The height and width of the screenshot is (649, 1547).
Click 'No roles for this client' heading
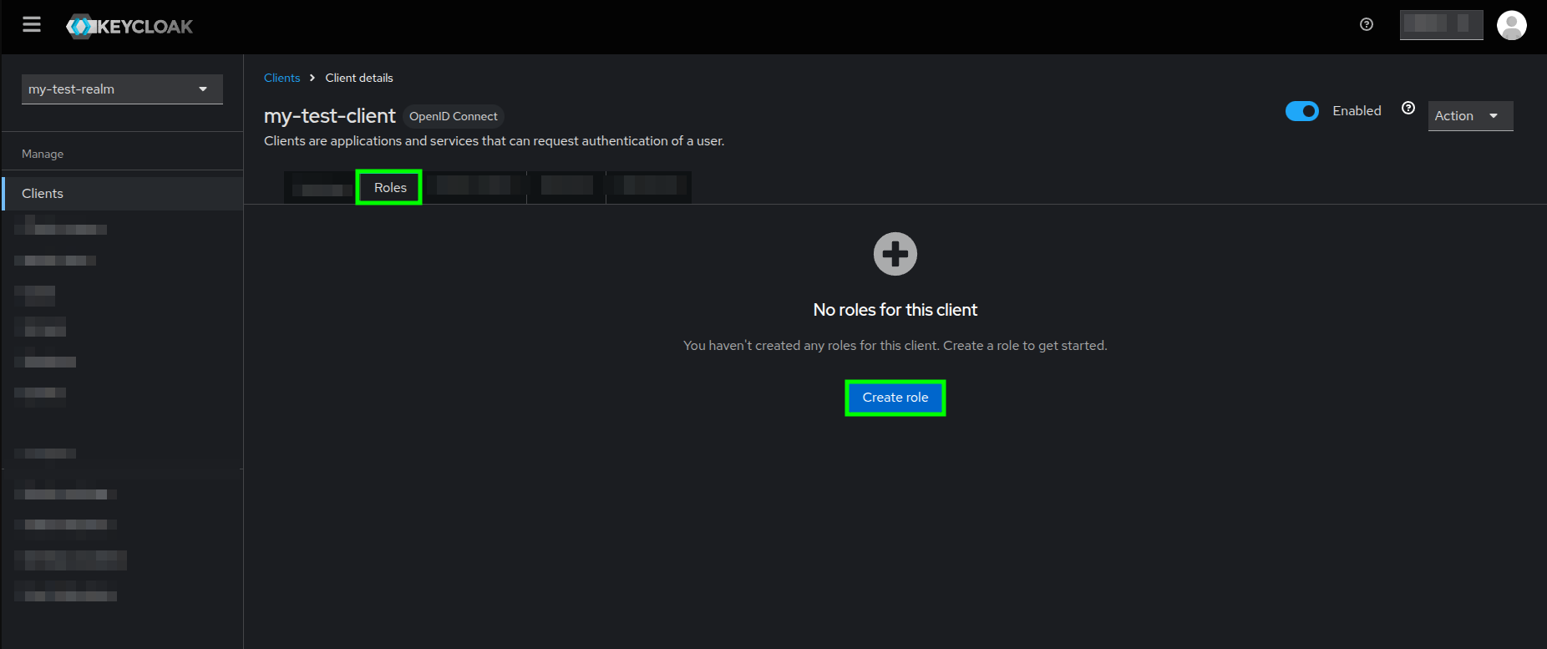click(895, 310)
